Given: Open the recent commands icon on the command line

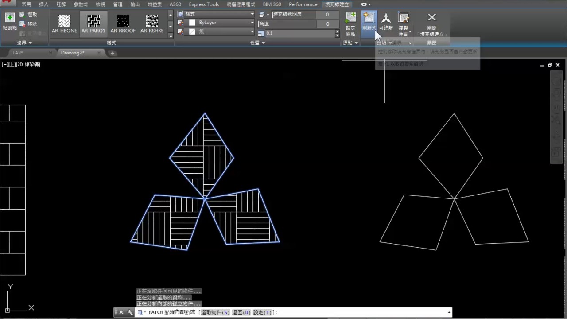Looking at the screenshot, I should pos(141,312).
